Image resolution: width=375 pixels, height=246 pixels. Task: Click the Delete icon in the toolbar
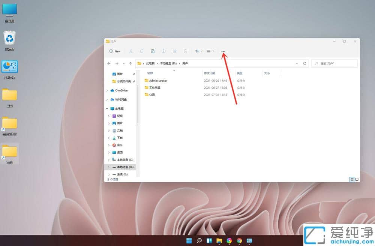[185, 51]
